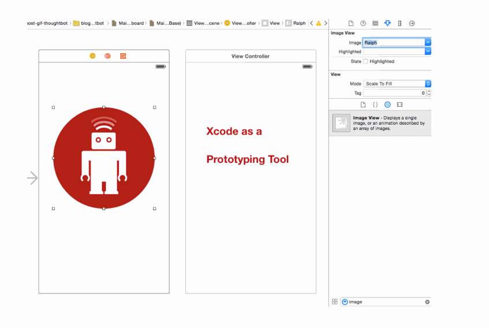Click the Tag value stepper

[x=429, y=93]
